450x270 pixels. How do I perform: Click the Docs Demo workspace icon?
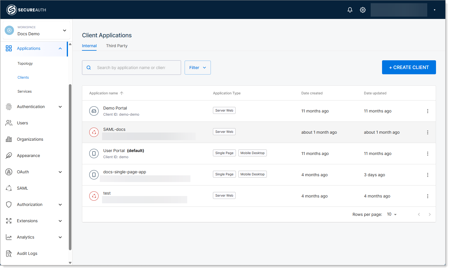pyautogui.click(x=9, y=30)
